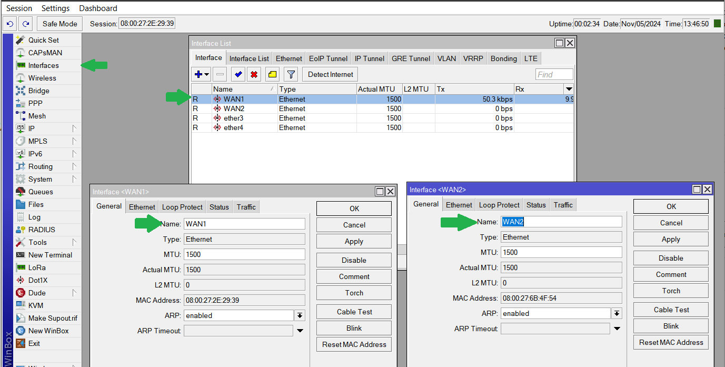Click the undo arrow in the top toolbar
Screen dimensions: 725x367
click(9, 23)
